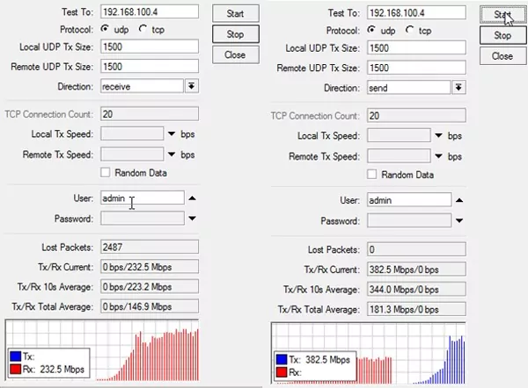Click User field with admin in left window

point(142,198)
